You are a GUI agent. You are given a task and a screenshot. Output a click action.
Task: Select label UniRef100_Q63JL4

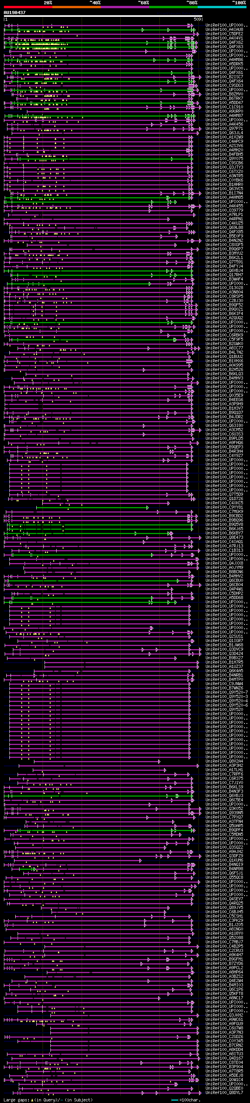click(x=224, y=133)
